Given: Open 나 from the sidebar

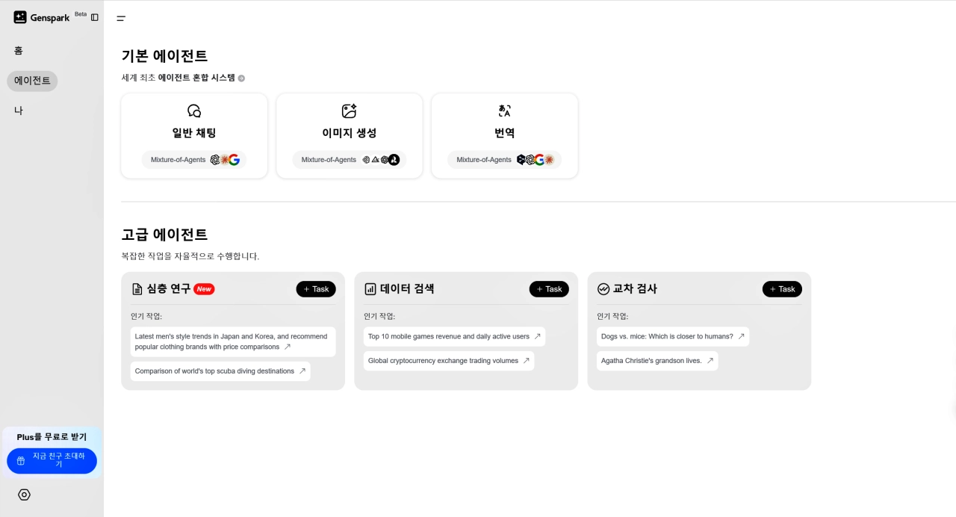Looking at the screenshot, I should coord(18,110).
